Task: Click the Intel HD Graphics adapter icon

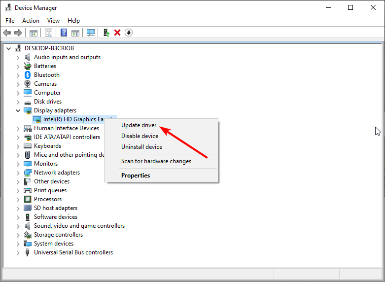Action: point(37,119)
